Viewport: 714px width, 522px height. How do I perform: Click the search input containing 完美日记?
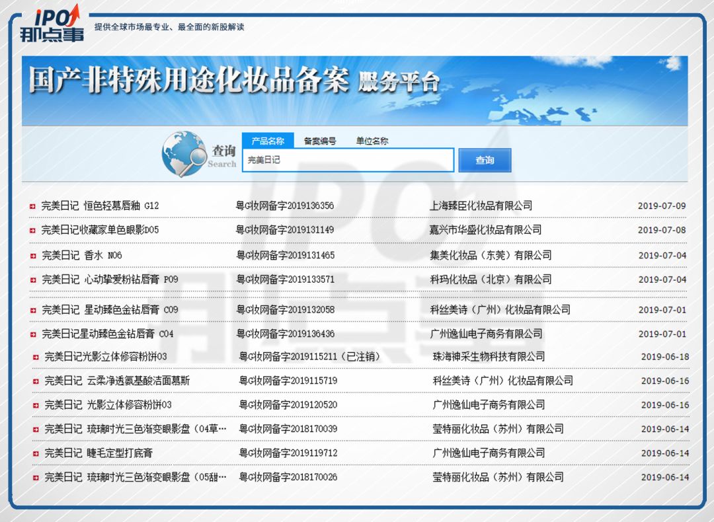[348, 160]
